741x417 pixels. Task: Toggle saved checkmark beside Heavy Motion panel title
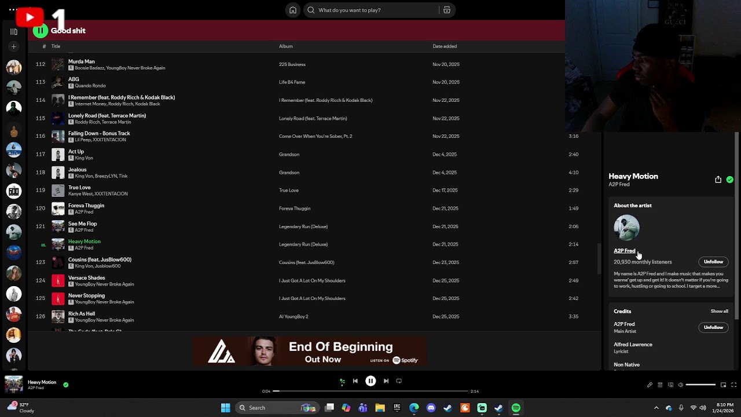(x=729, y=180)
